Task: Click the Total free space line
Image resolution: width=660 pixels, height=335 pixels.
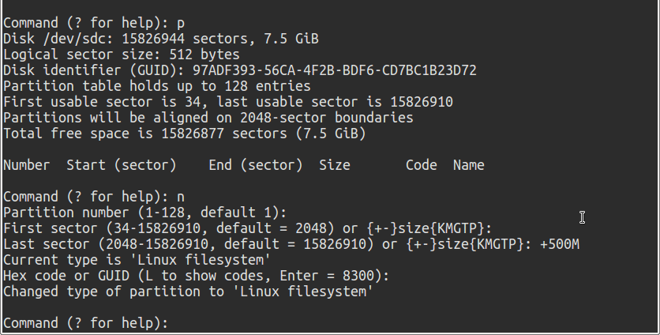Action: 184,134
